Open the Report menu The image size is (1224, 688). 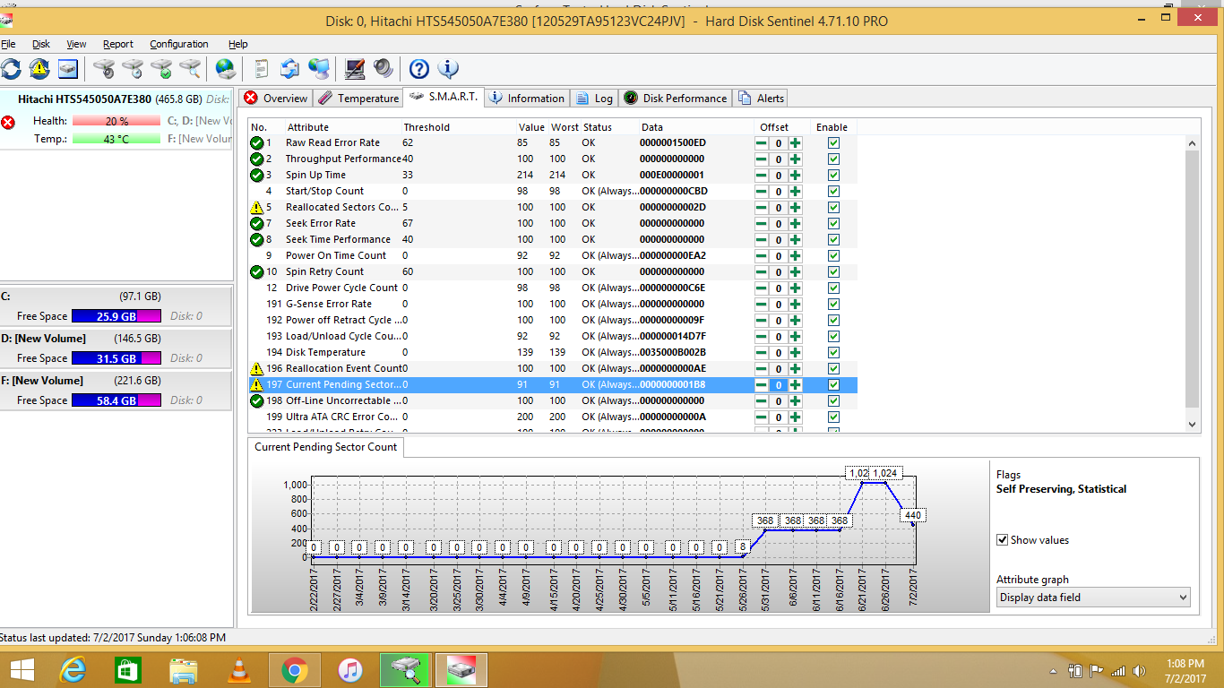click(118, 44)
